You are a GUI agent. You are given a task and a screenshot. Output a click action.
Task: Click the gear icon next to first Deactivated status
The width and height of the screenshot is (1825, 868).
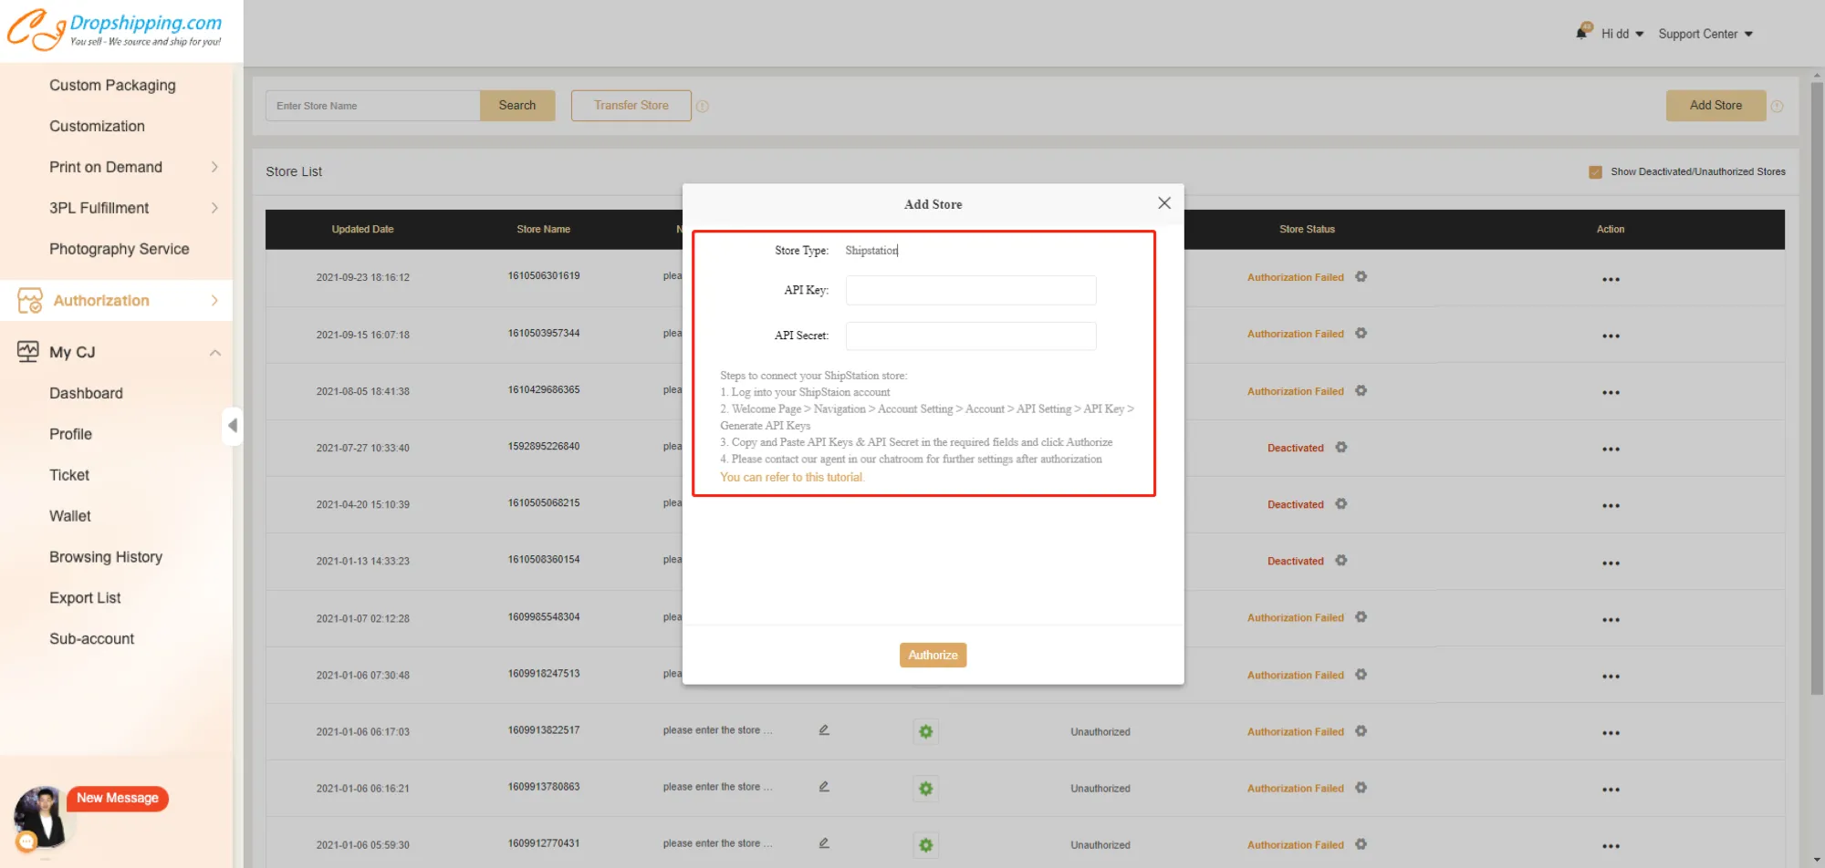click(x=1341, y=448)
